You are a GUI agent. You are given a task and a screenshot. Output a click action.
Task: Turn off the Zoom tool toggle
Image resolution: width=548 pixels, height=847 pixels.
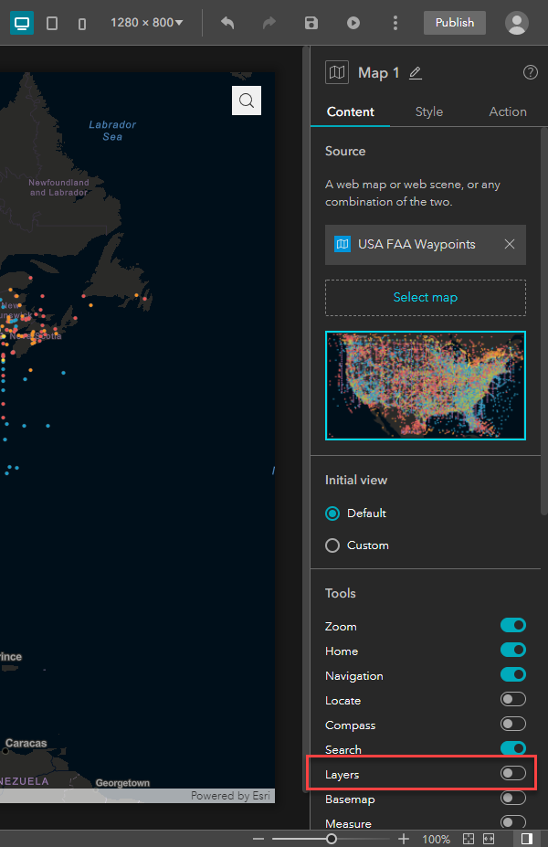pos(512,626)
